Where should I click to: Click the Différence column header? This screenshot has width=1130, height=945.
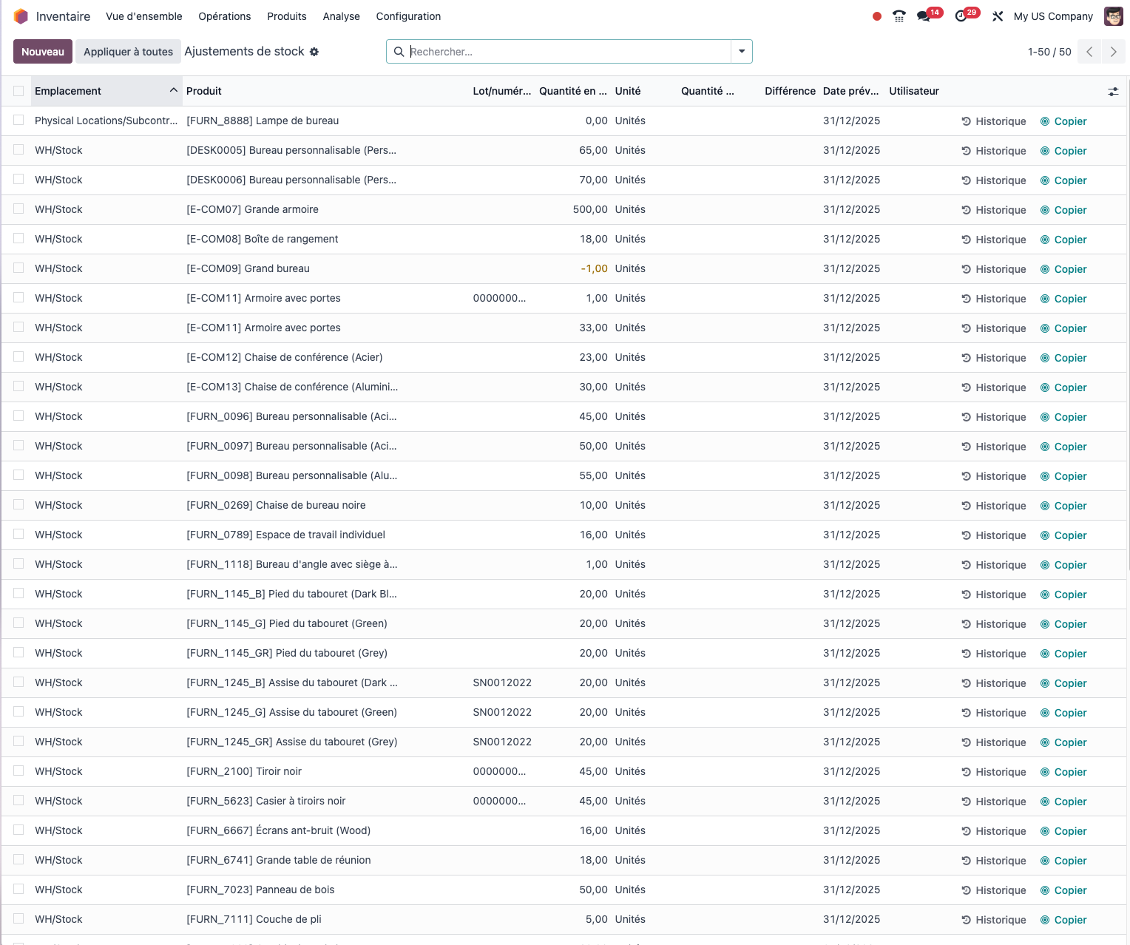tap(790, 91)
